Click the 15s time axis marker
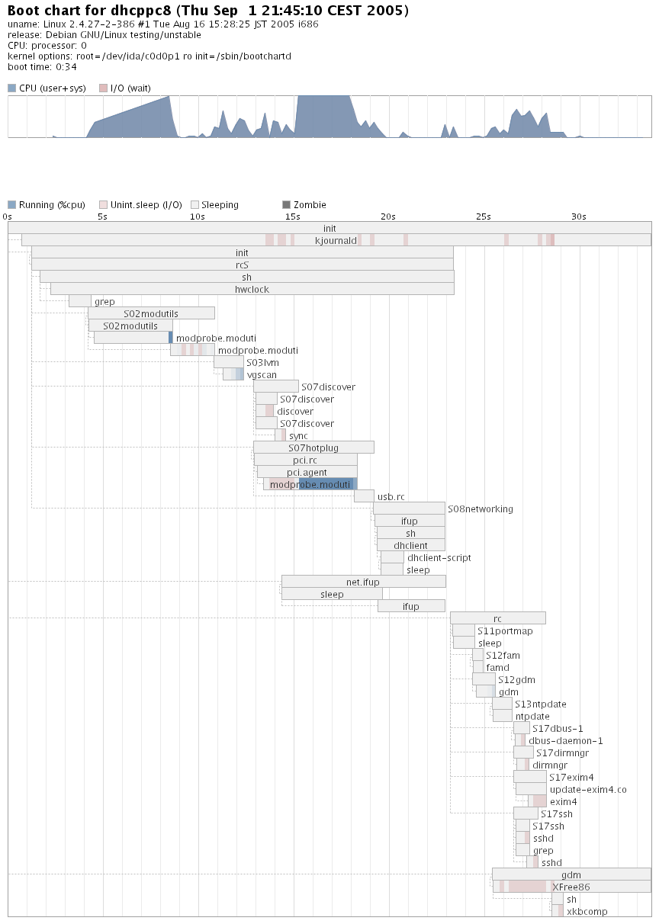 (292, 217)
